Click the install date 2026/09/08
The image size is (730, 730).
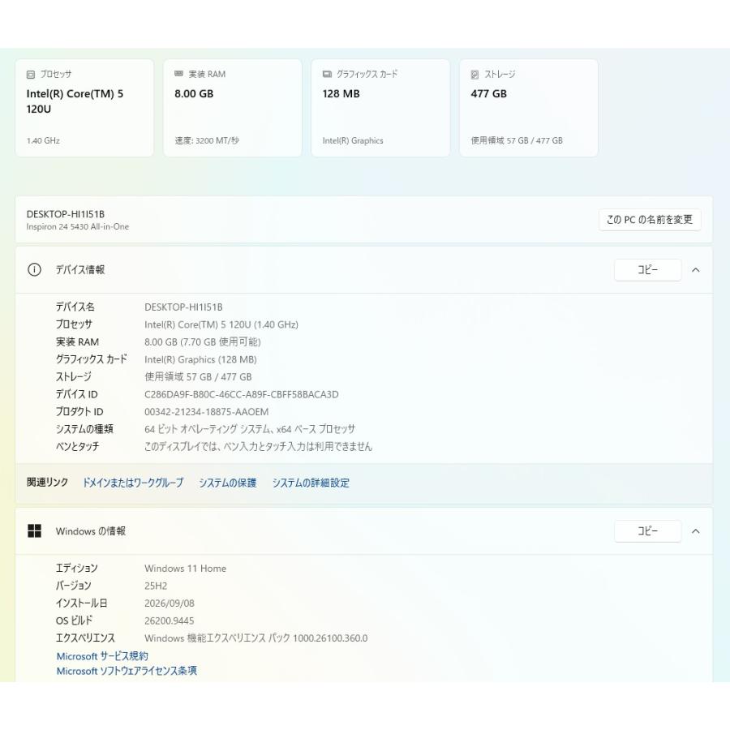click(x=170, y=603)
